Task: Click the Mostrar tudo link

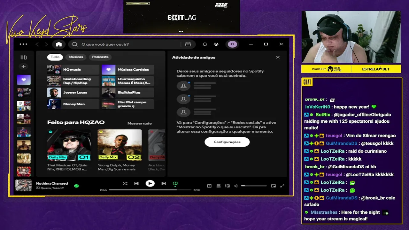Action: coord(140,123)
